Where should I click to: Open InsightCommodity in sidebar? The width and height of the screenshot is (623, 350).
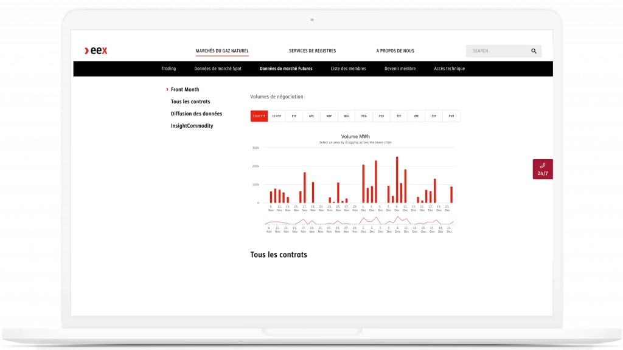(x=192, y=126)
